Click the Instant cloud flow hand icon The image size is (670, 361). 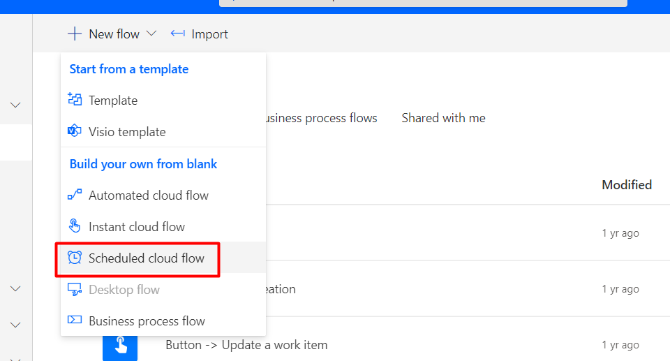(x=75, y=226)
